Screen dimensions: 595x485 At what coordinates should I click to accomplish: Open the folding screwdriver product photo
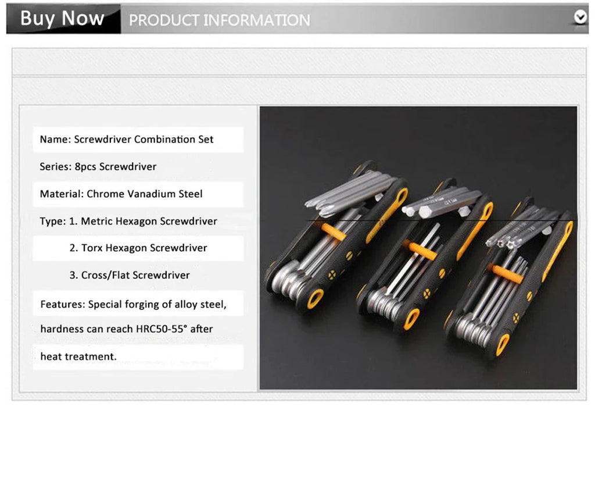click(x=418, y=248)
